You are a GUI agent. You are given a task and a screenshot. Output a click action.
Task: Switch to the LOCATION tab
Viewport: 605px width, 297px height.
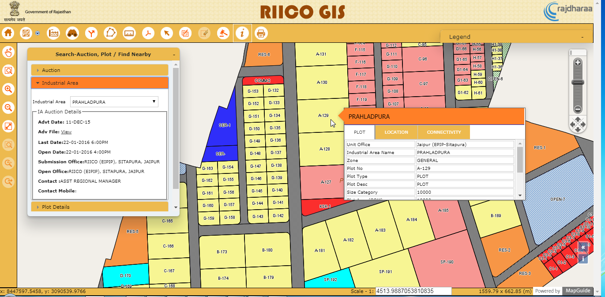(x=396, y=132)
